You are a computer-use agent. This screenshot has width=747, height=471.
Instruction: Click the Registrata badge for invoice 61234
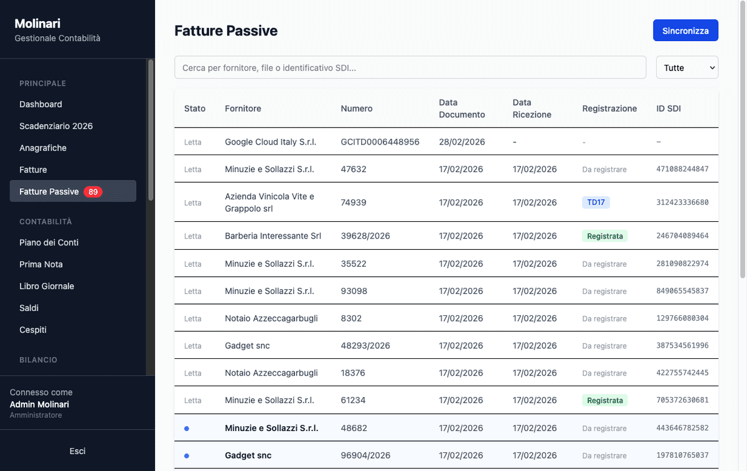[x=604, y=401]
